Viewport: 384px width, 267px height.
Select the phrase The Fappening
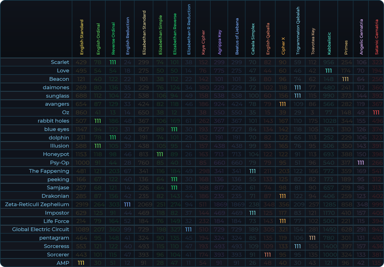49,171
